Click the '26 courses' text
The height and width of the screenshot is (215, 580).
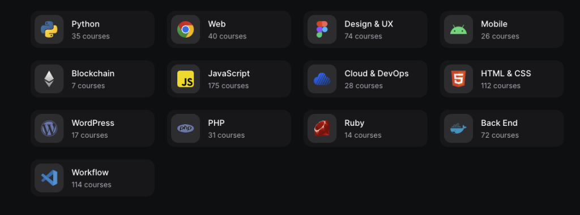click(500, 37)
